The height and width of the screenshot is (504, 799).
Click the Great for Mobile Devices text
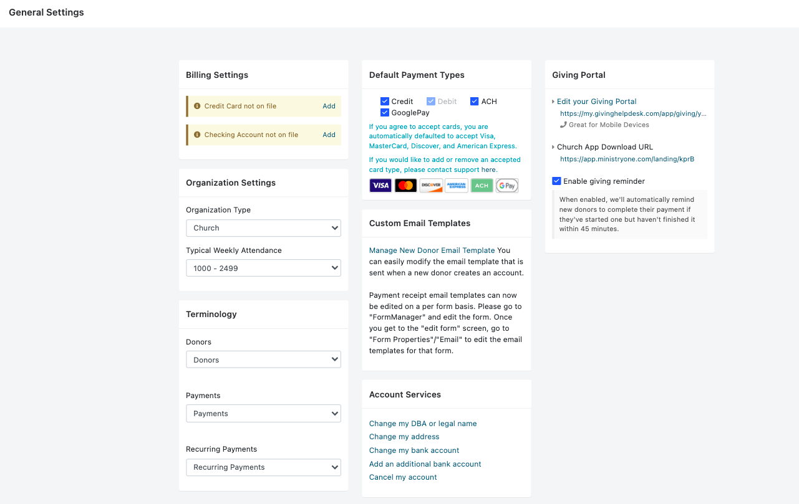coord(609,125)
